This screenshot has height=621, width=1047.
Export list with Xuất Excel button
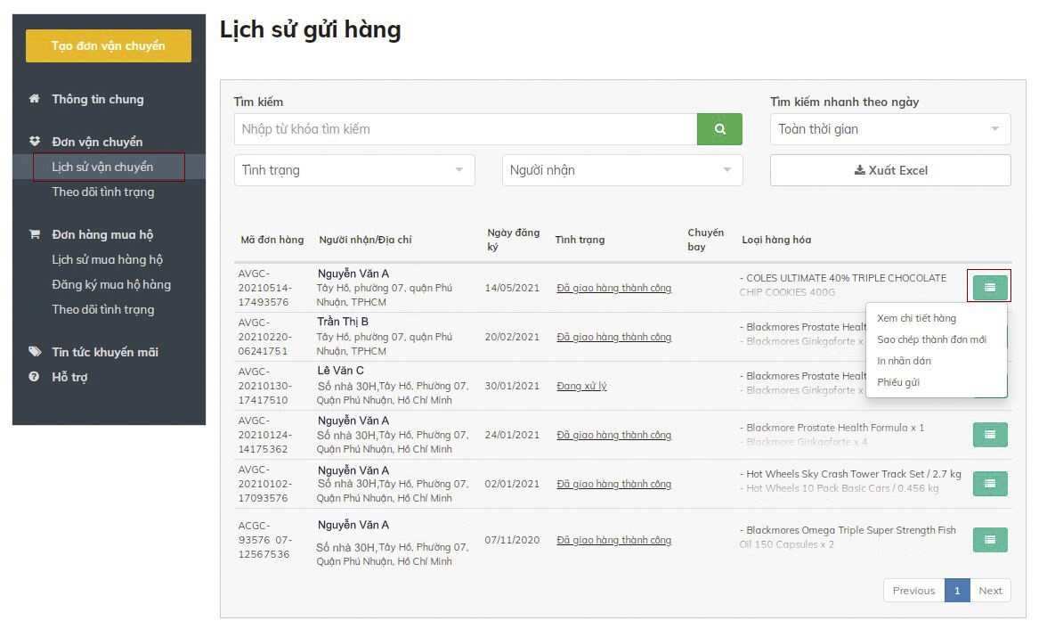click(889, 170)
